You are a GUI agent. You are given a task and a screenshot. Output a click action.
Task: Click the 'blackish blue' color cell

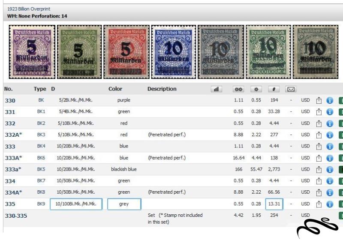tap(124, 169)
